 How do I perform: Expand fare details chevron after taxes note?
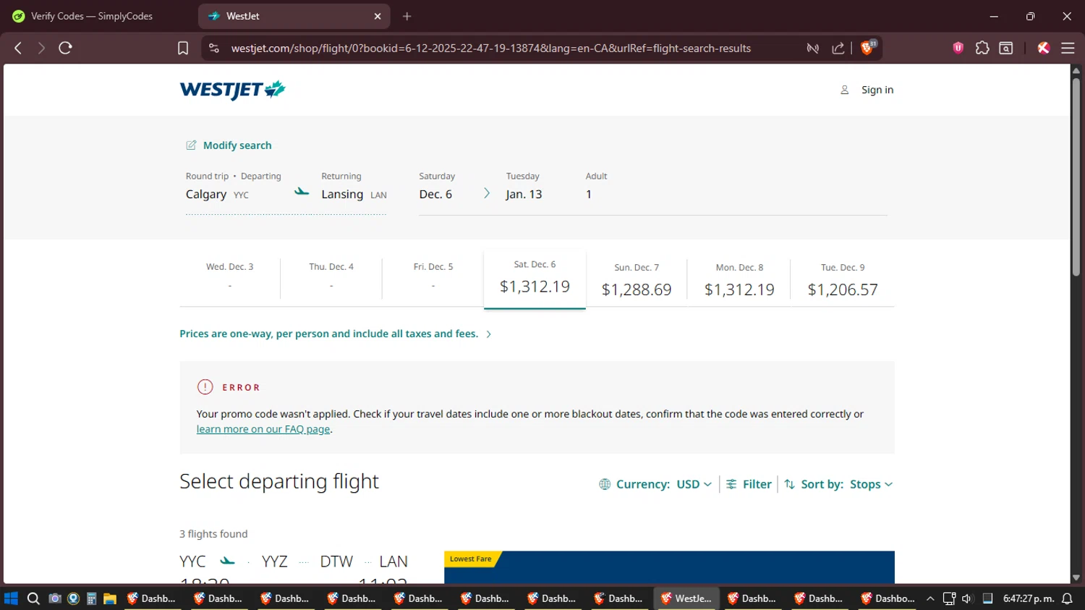click(x=489, y=334)
